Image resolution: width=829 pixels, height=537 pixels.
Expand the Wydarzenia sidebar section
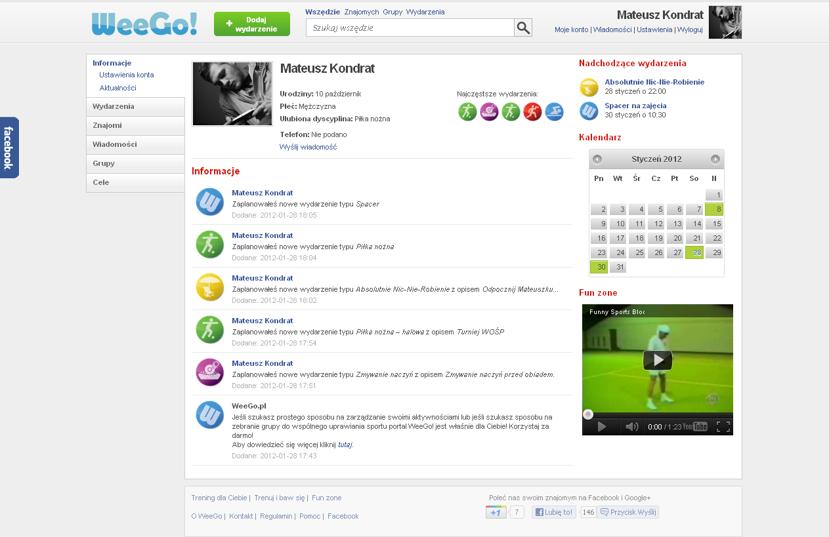(x=135, y=106)
